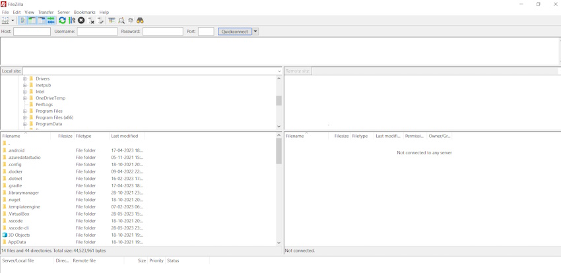Viewport: 561px width, 273px height.
Task: Toggle the local directory tree display
Action: coord(32,20)
